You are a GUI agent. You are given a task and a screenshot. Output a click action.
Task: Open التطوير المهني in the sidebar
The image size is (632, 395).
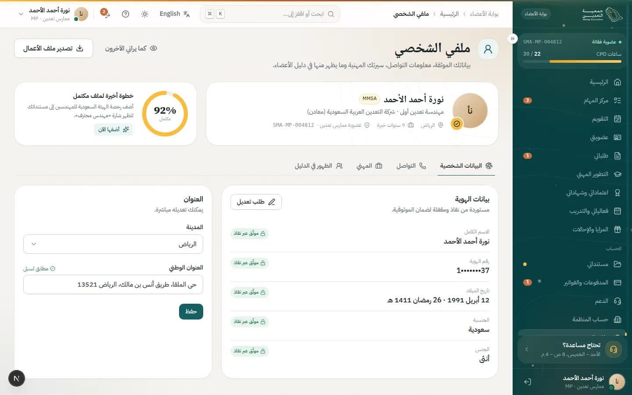tap(572, 174)
